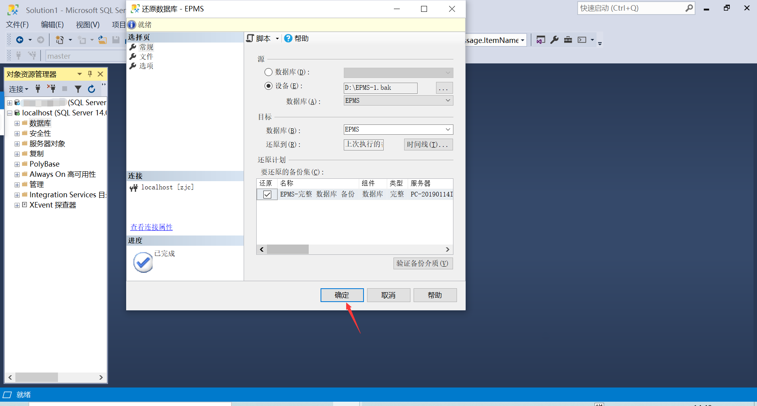
Task: Click the bottom 帮助 button
Action: pos(435,295)
